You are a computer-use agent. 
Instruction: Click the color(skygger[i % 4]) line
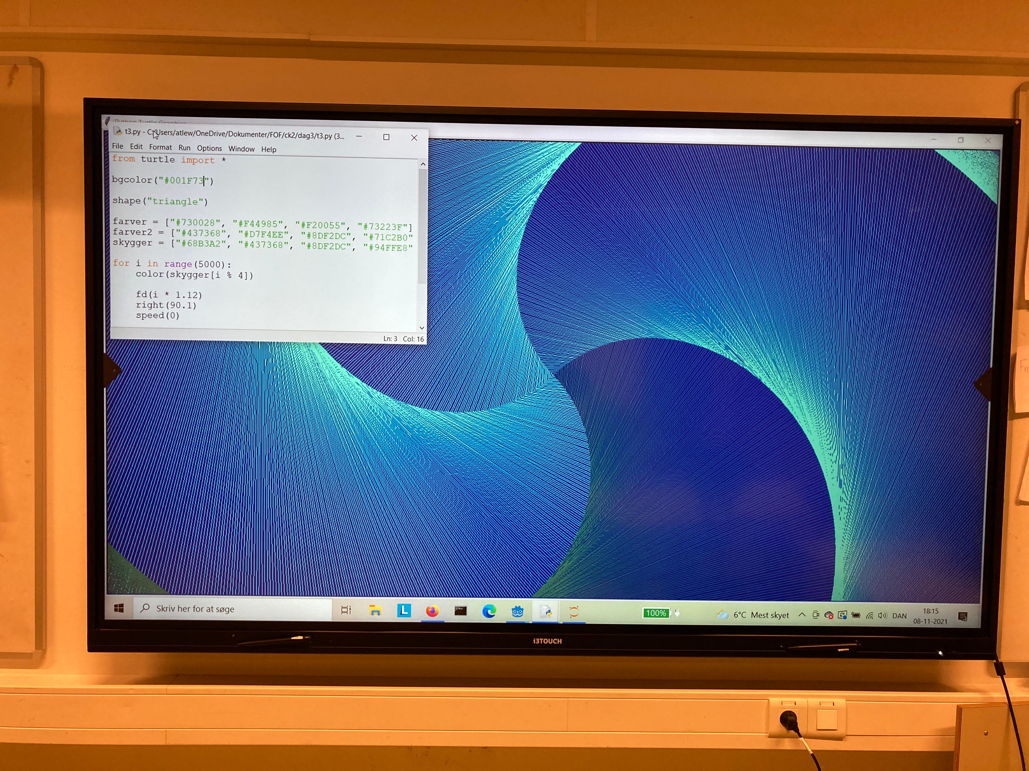194,275
